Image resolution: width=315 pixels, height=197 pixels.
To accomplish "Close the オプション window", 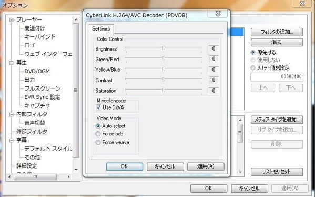I will click(x=302, y=4).
